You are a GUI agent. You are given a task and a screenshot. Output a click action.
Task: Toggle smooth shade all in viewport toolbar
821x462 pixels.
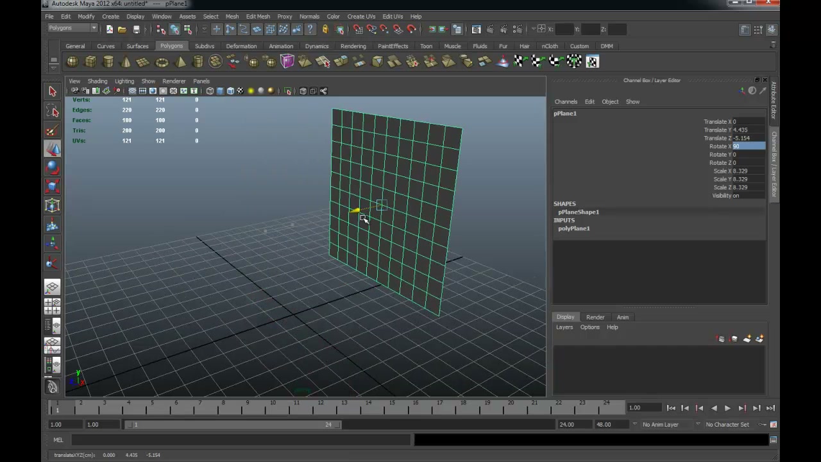[220, 91]
